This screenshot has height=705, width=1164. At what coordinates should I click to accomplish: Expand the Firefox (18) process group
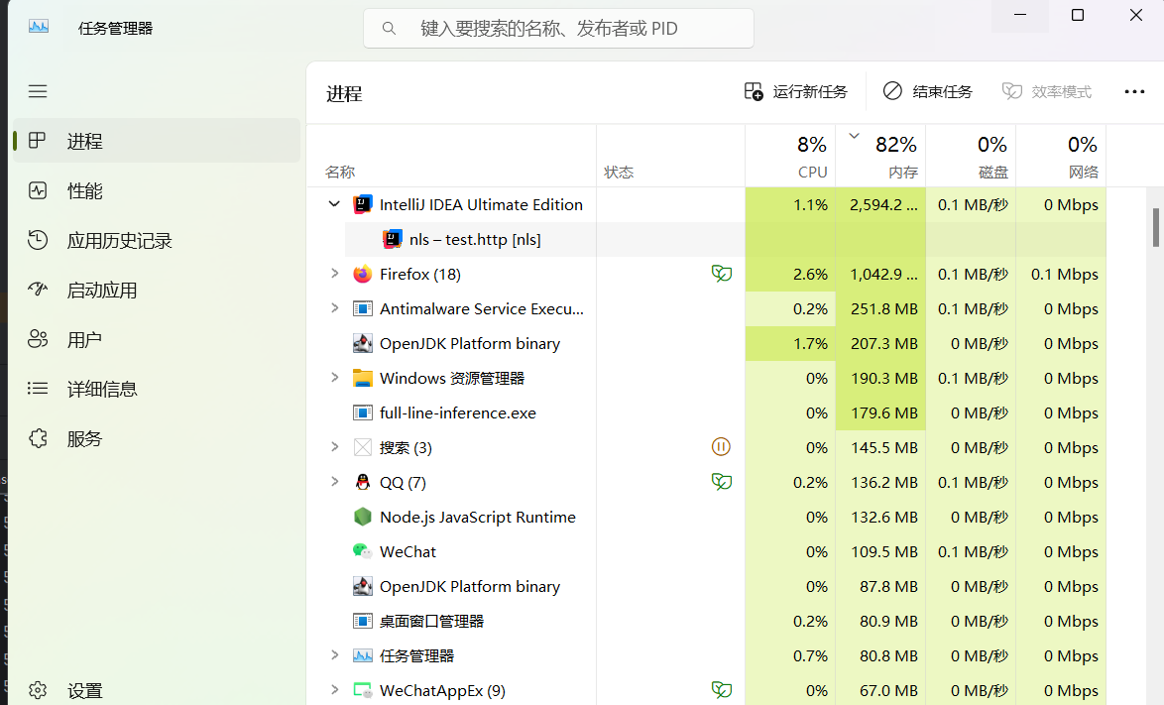click(x=334, y=274)
